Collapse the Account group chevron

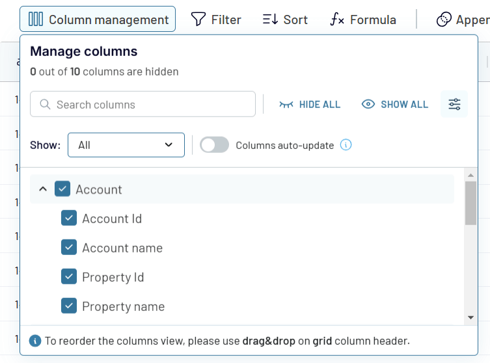pyautogui.click(x=43, y=189)
